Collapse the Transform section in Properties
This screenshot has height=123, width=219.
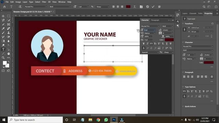(x=183, y=24)
